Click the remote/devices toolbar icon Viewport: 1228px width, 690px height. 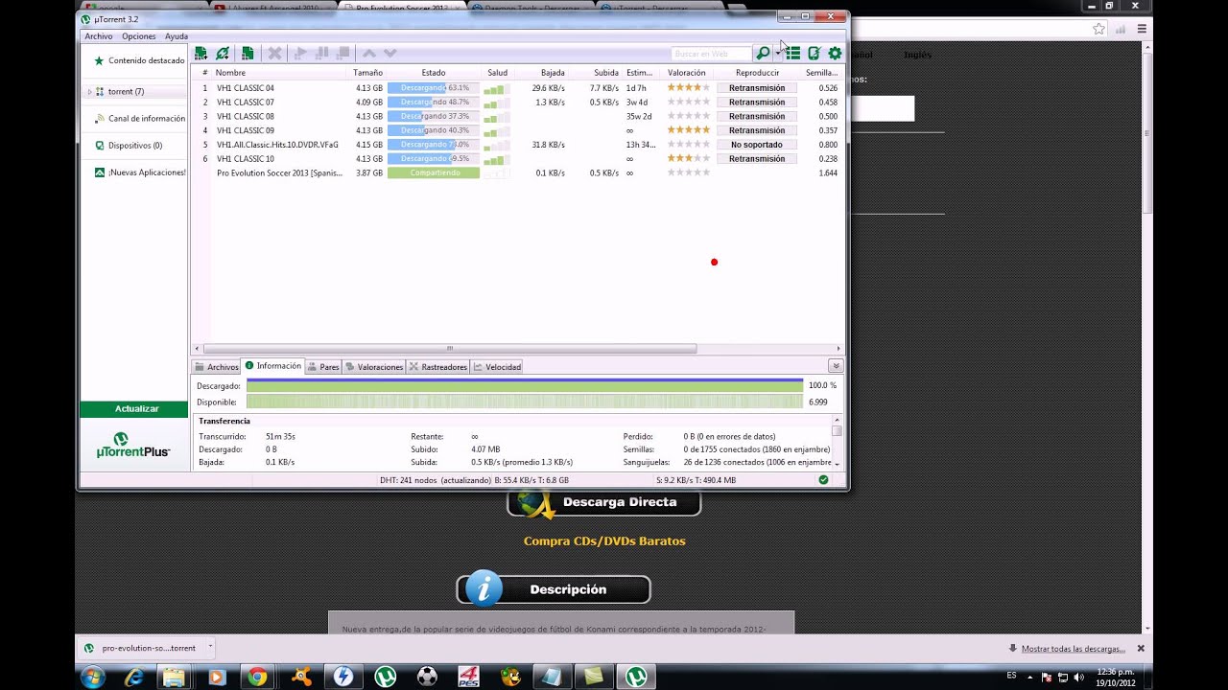[814, 54]
